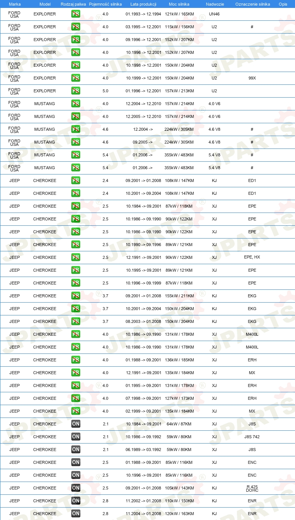Click 4.6 V8 body in Mustang 09.2005 row

214,142
